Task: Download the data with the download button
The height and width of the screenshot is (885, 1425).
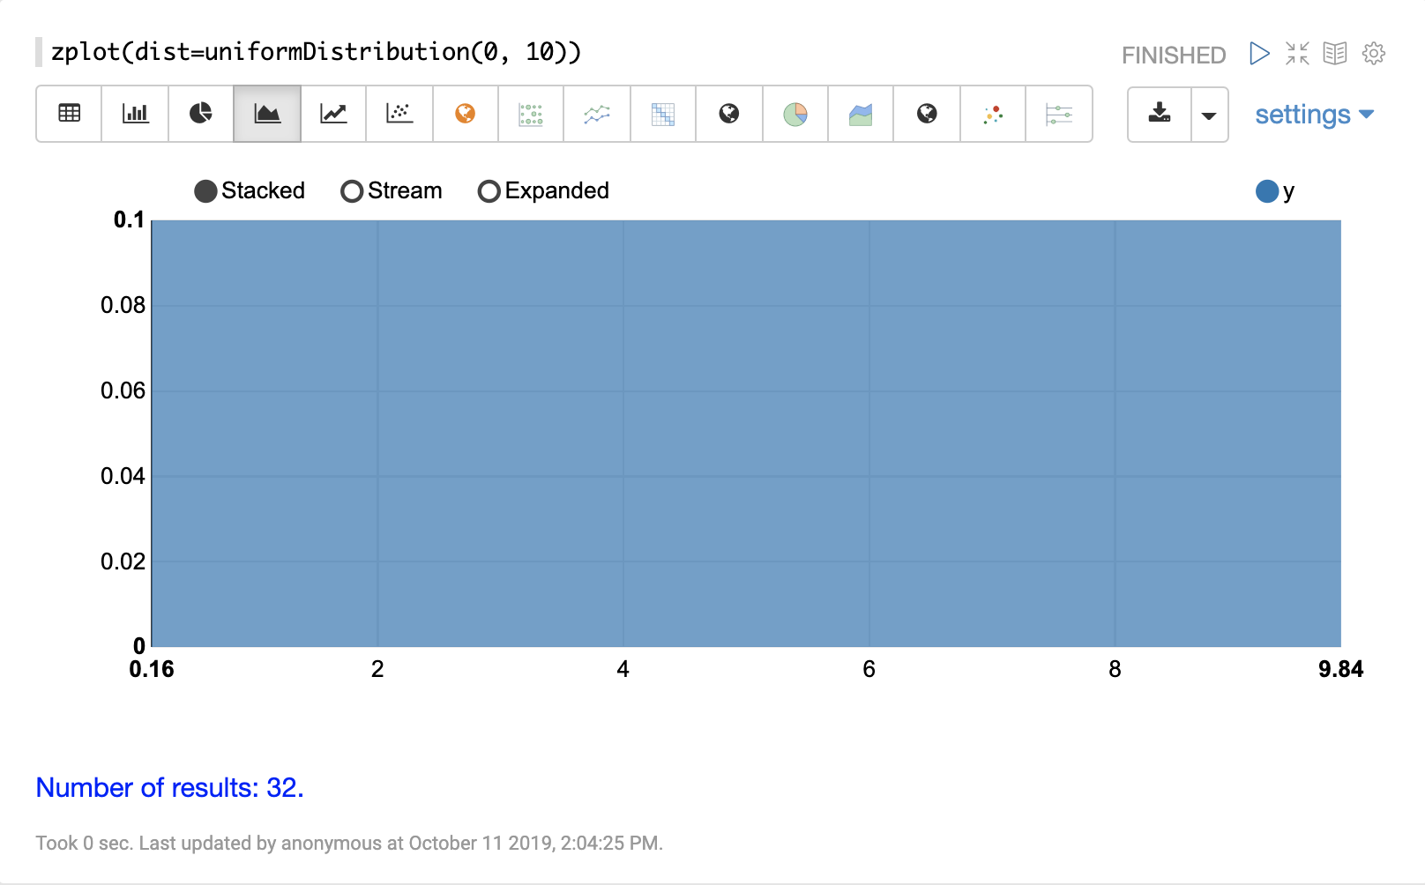Action: 1160,114
